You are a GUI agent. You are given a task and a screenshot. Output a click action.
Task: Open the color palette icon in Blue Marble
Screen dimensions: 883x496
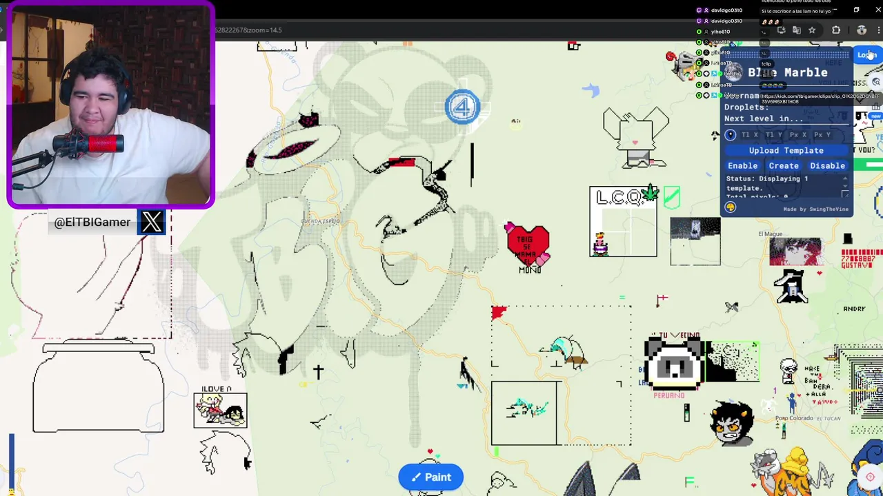(x=731, y=207)
